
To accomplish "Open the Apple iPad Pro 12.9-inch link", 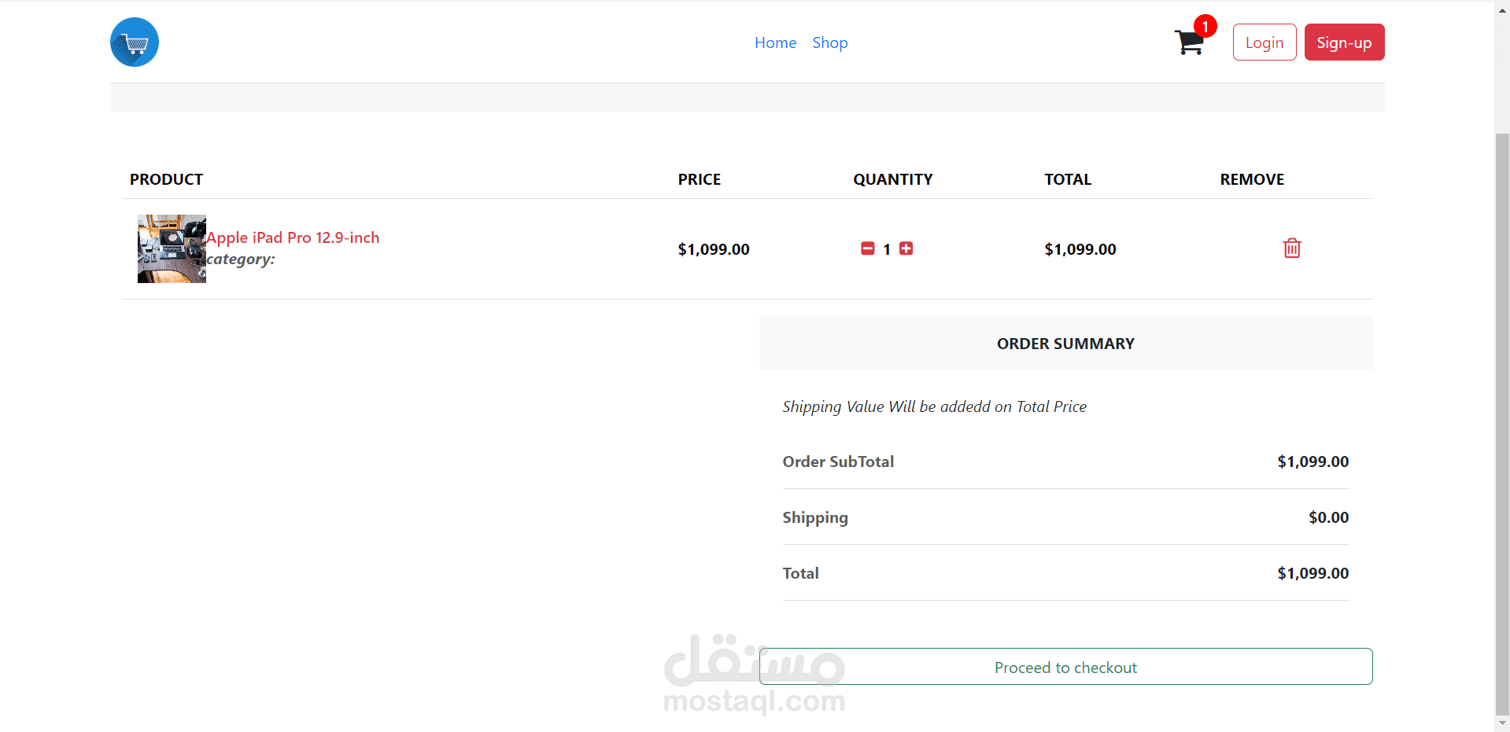I will (x=293, y=237).
